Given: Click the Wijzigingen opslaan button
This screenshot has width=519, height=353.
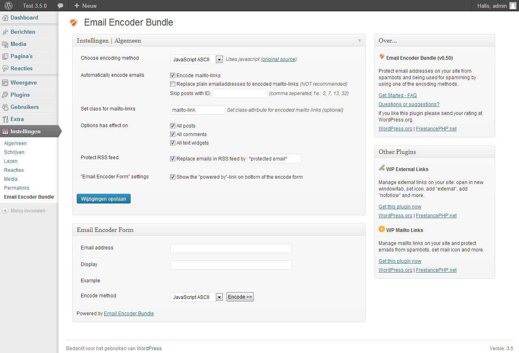Looking at the screenshot, I should coord(103,199).
